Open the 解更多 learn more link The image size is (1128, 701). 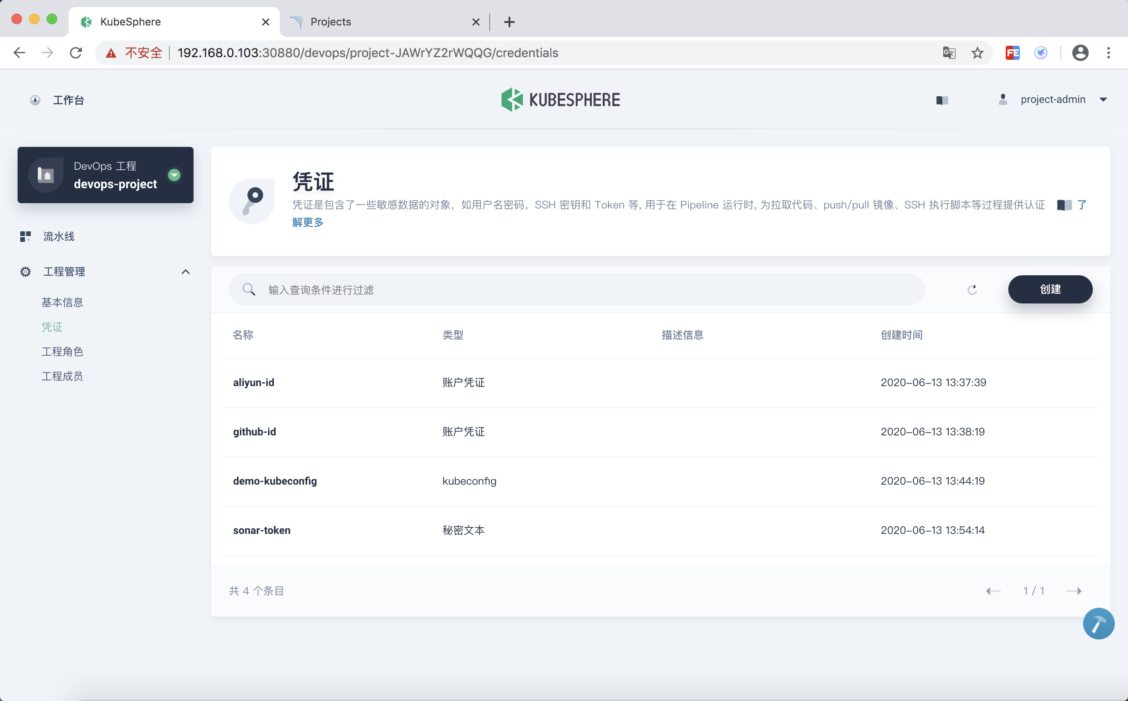coord(308,223)
